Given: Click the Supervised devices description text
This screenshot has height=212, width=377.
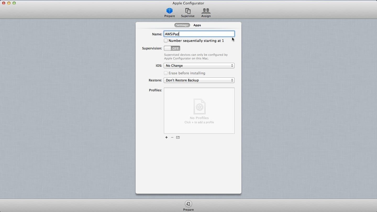Looking at the screenshot, I should [x=196, y=57].
